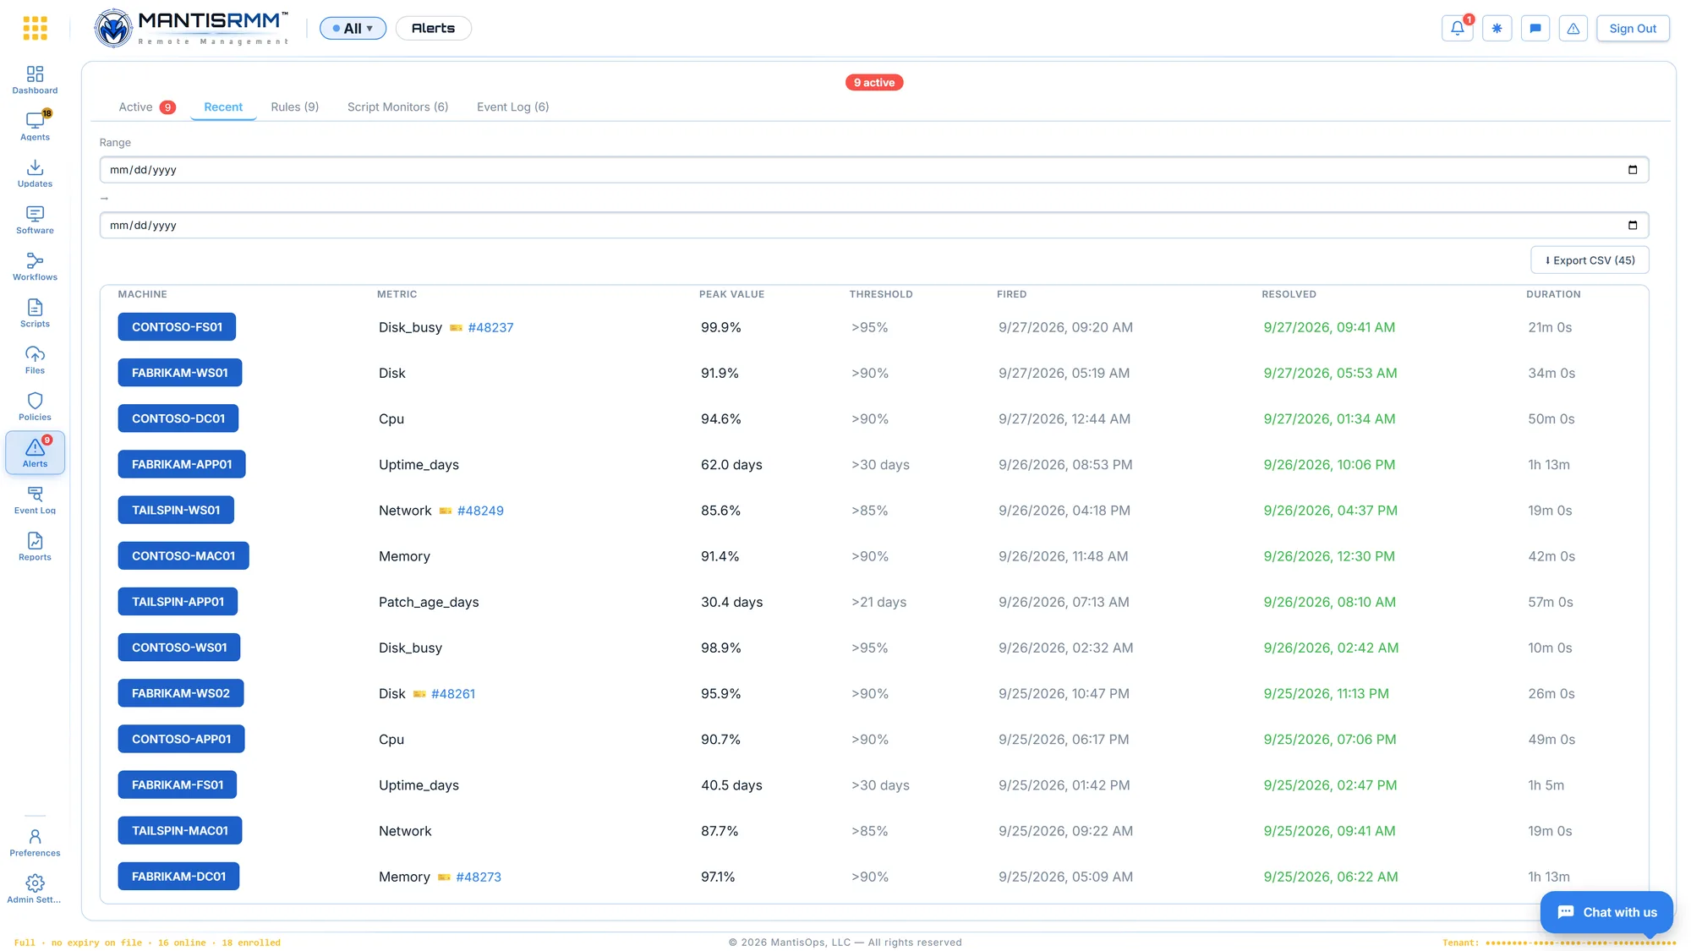
Task: Open Workflows in the sidebar
Action: 35,266
